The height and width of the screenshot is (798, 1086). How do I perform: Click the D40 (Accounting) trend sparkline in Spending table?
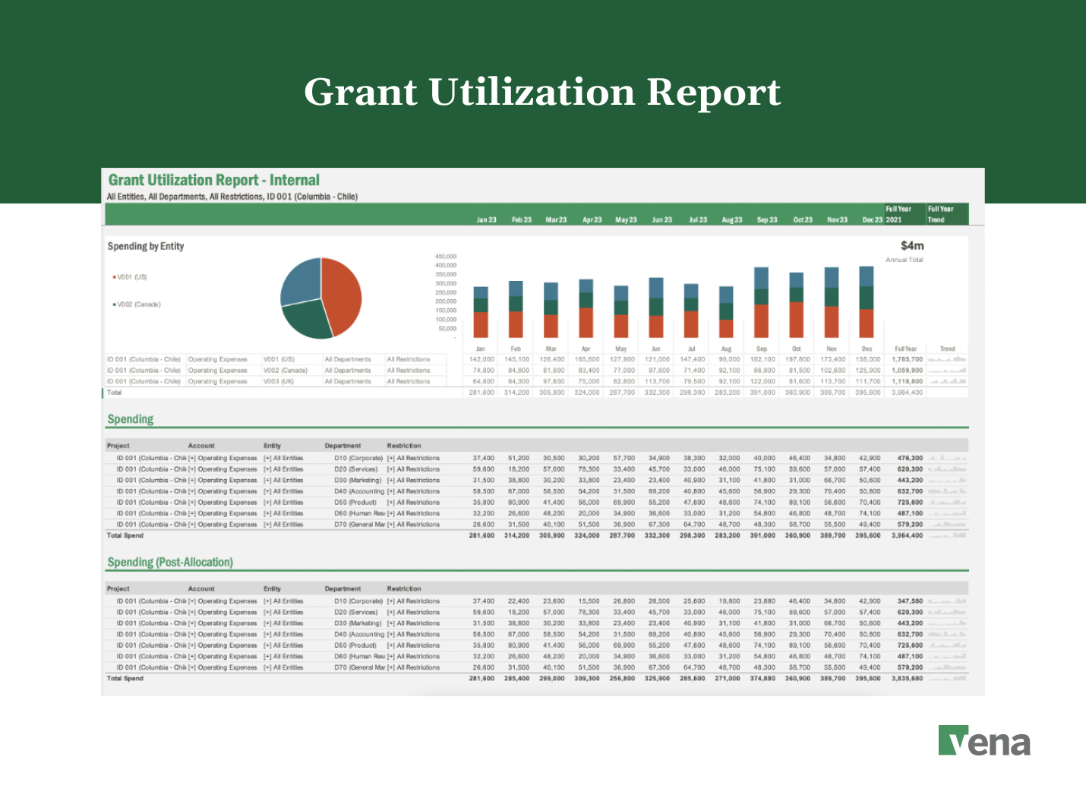click(x=946, y=491)
